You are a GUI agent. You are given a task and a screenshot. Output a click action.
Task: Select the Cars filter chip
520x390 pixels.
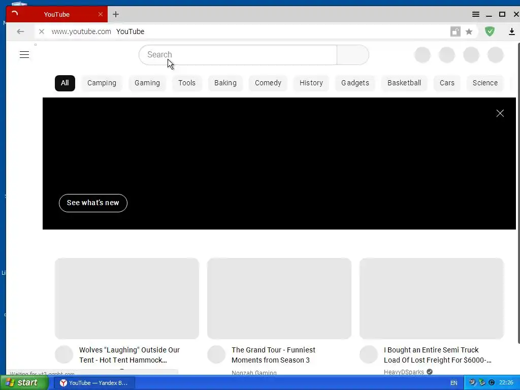(447, 83)
